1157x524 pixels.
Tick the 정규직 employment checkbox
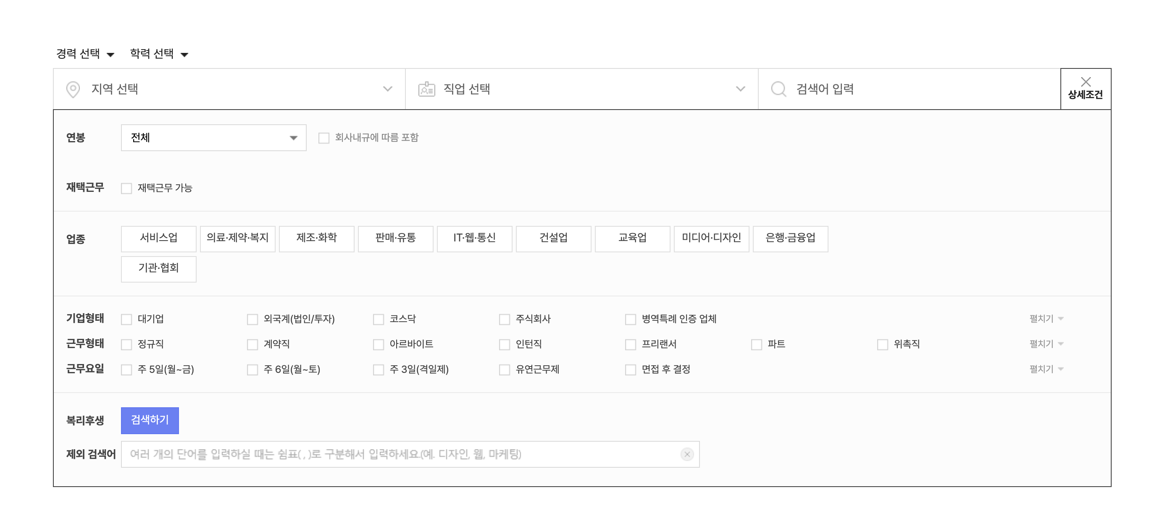point(126,344)
